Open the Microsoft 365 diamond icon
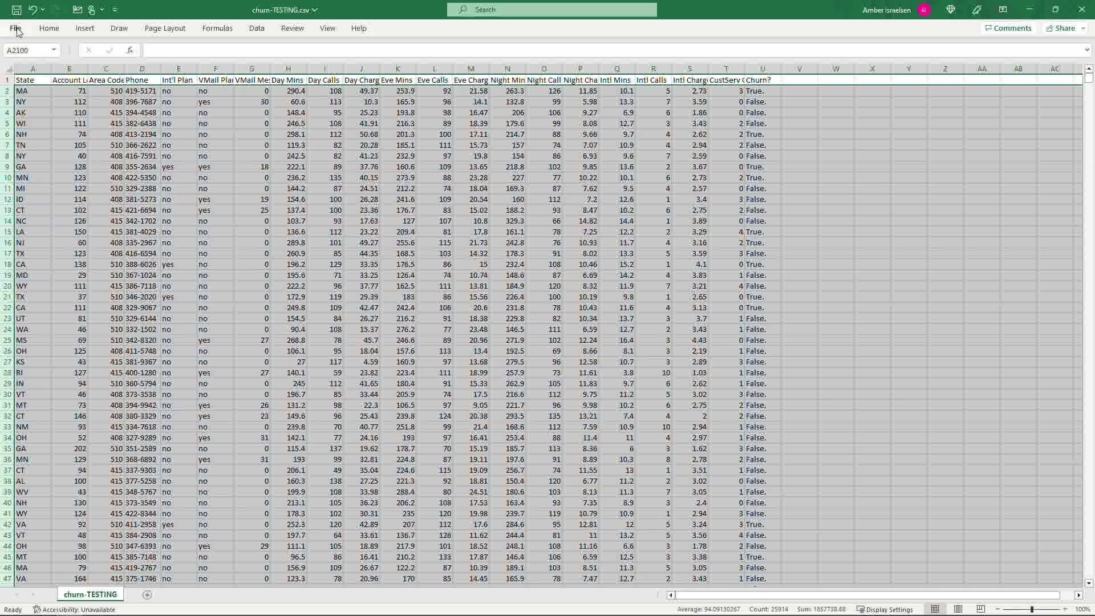The height and width of the screenshot is (616, 1095). (x=951, y=10)
